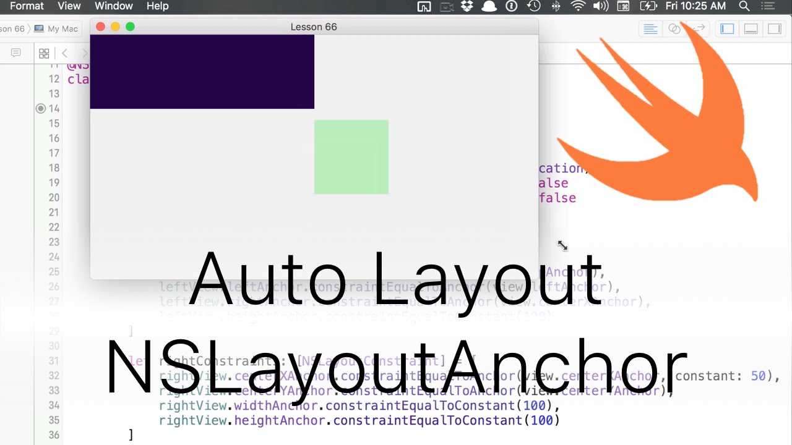Open the 1Password menu bar icon
792x445 pixels.
pos(512,6)
